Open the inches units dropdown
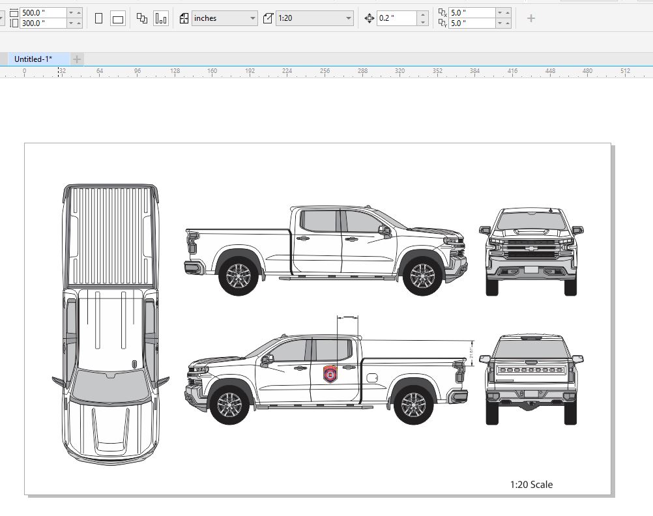Screen dimensions: 653x516 [x=252, y=18]
